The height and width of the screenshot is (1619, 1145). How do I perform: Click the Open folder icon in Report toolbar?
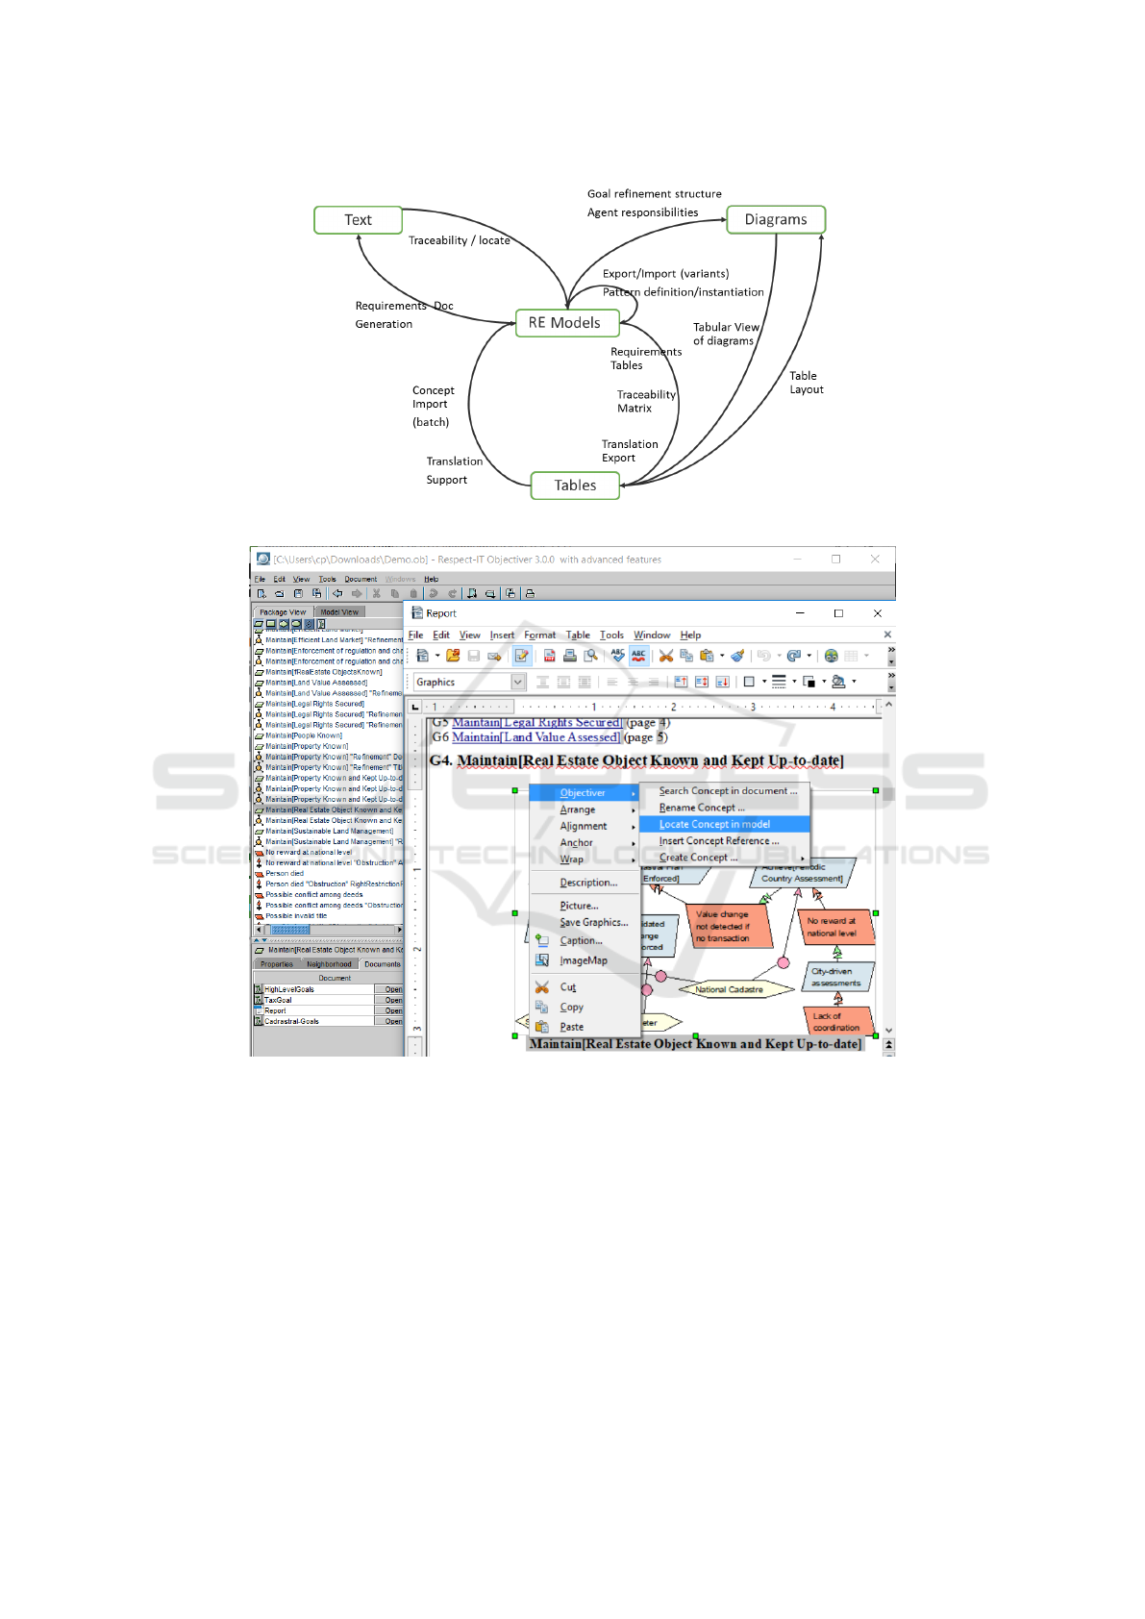click(x=453, y=656)
